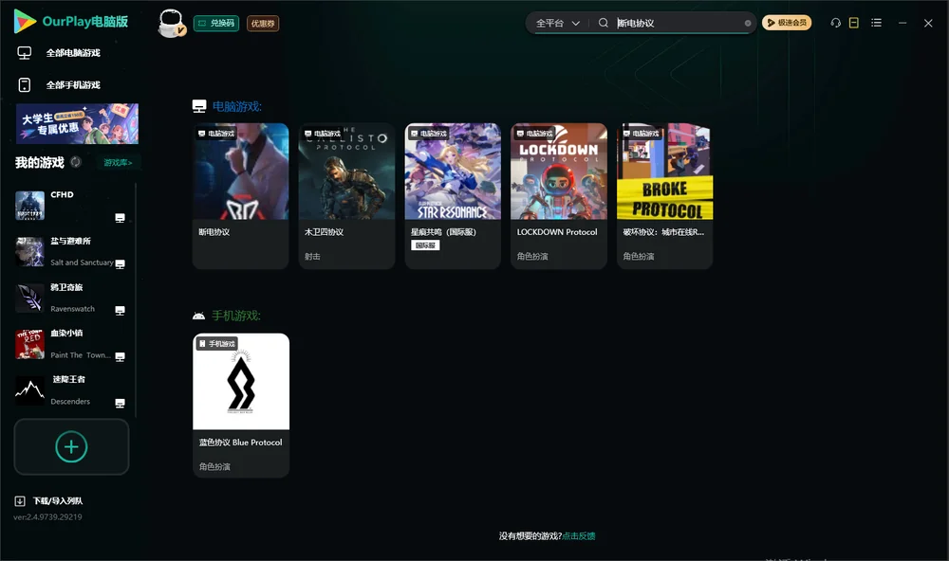Open 速降王者 Descenders in my games
This screenshot has width=949, height=561.
pos(71,390)
